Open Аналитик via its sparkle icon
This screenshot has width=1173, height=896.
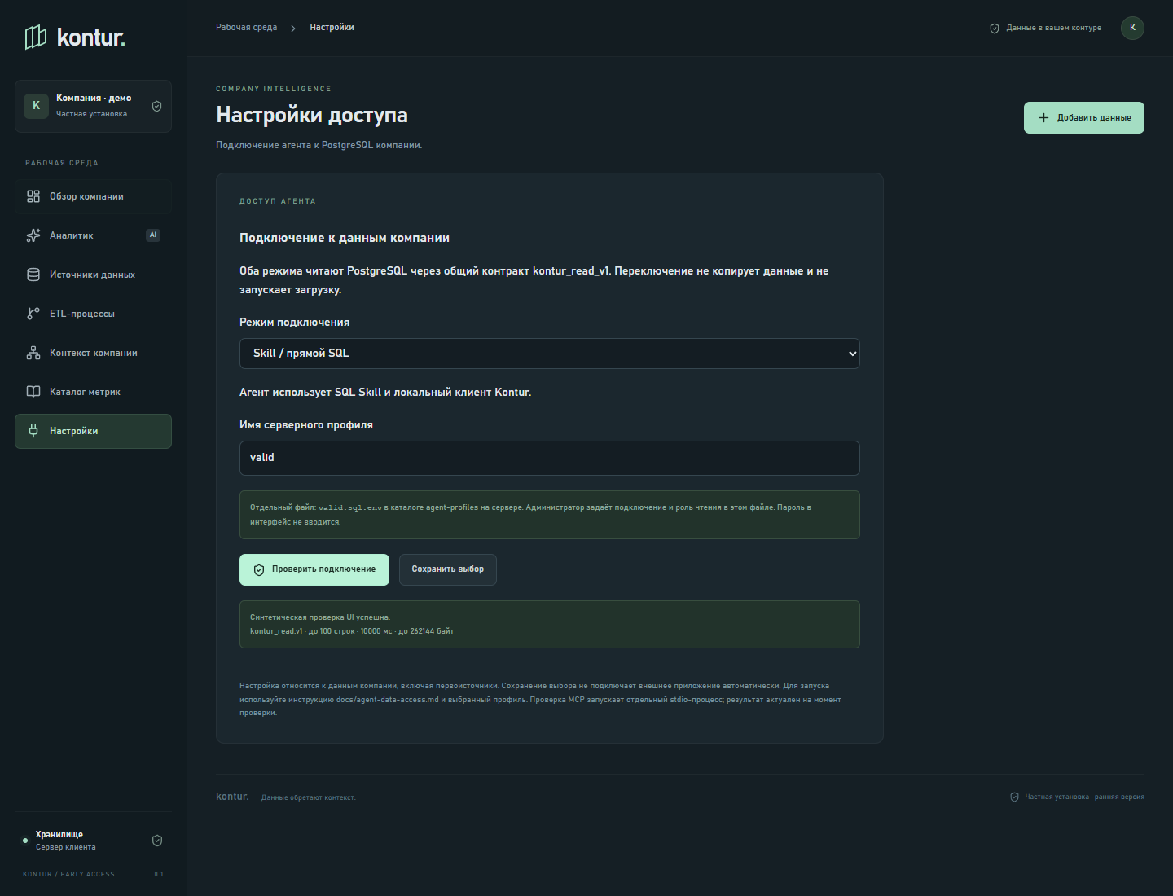click(33, 235)
